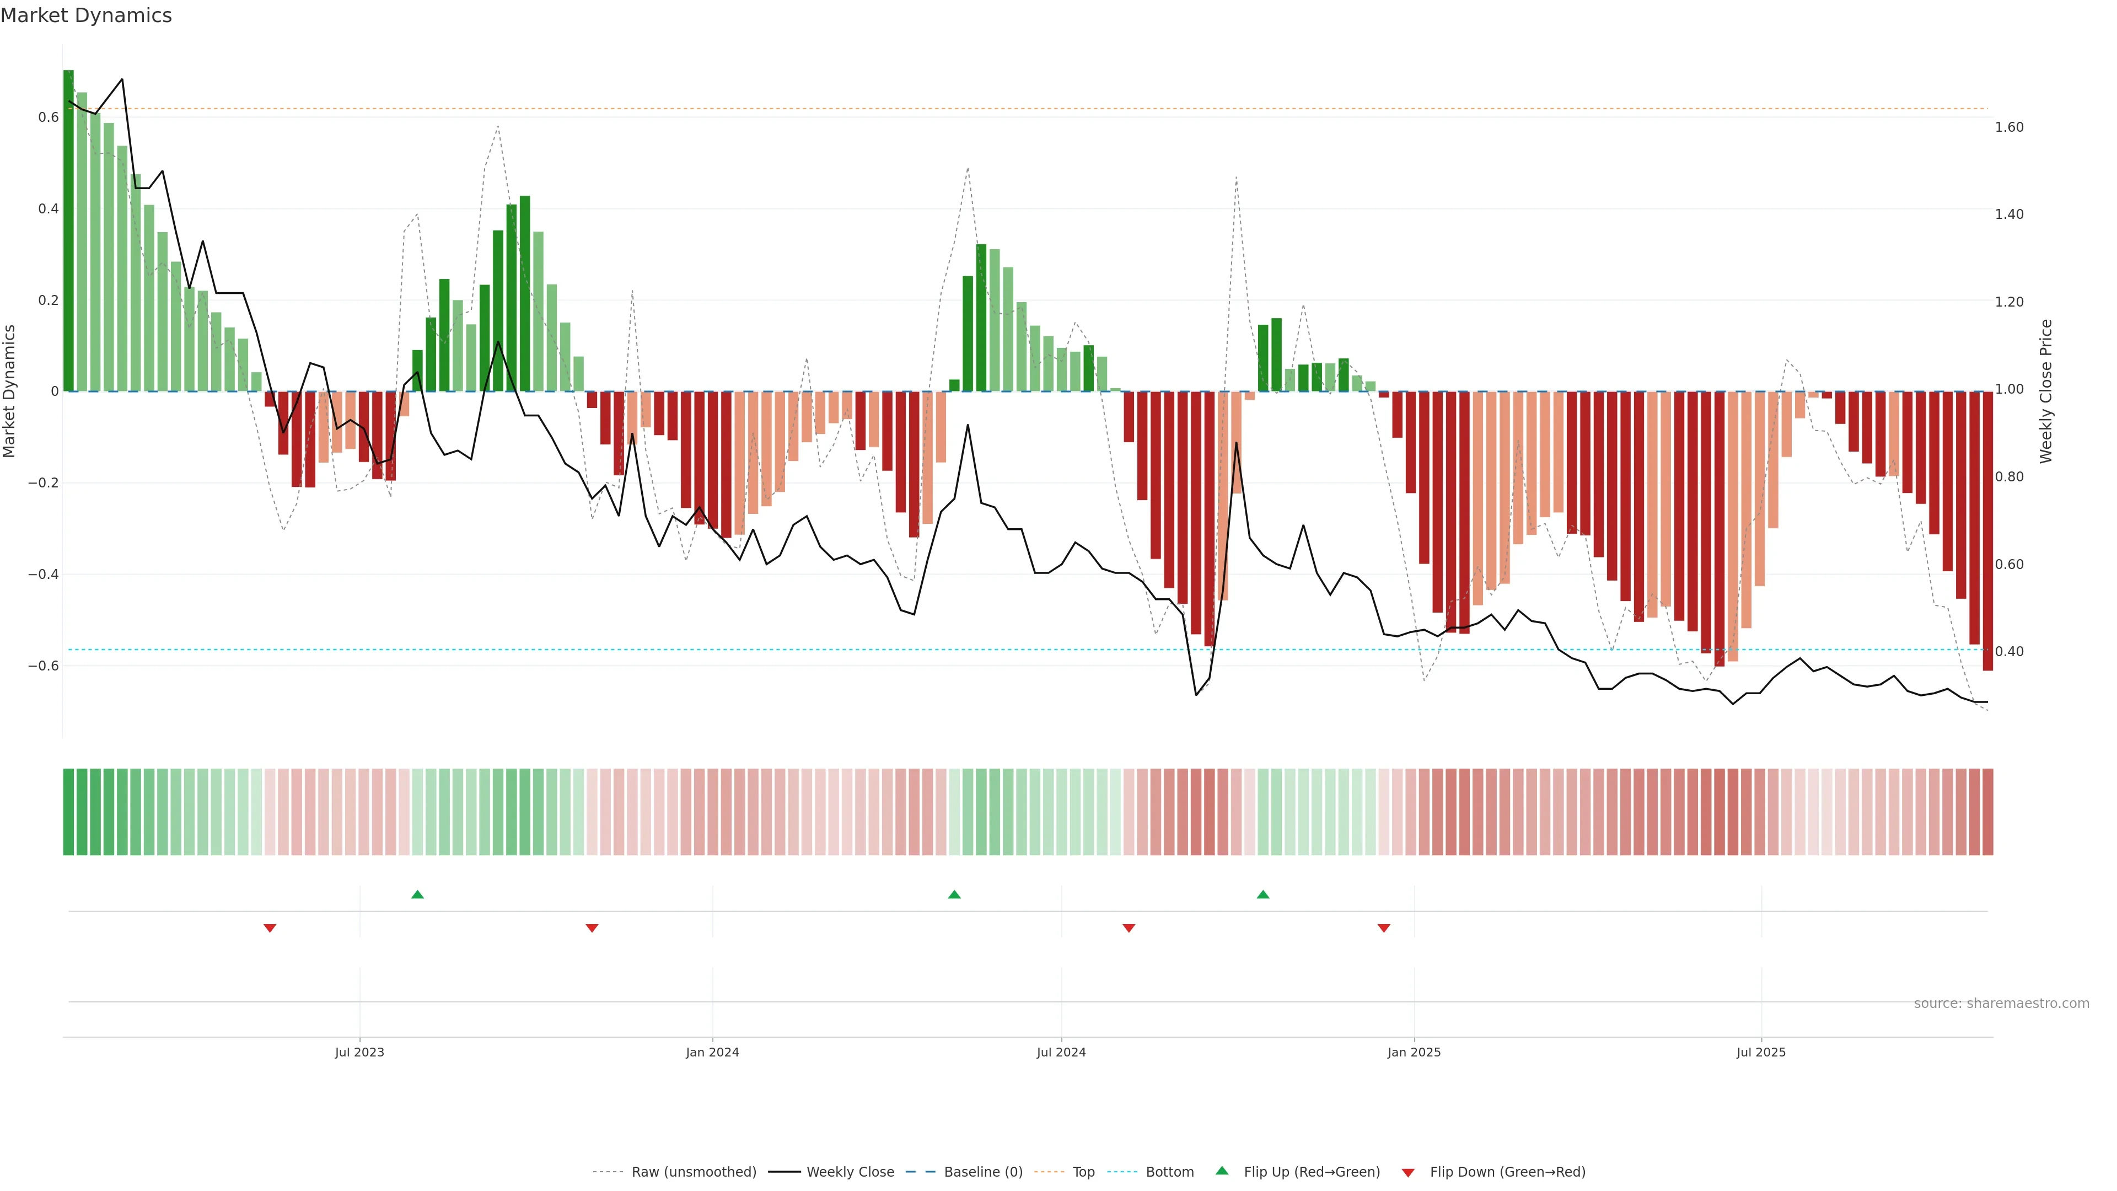Click the source: sharemaestro.com text
The image size is (2117, 1191).
[2001, 1004]
